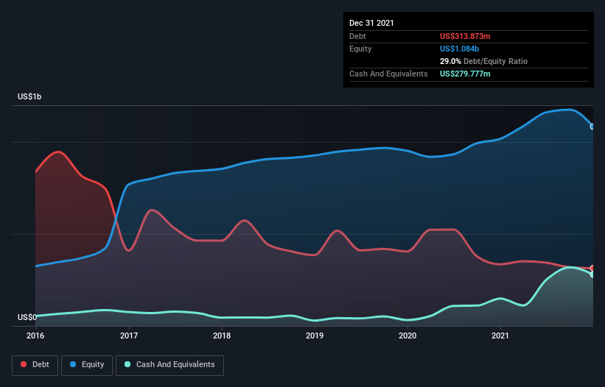Toggle the Equity series legend button

87,365
